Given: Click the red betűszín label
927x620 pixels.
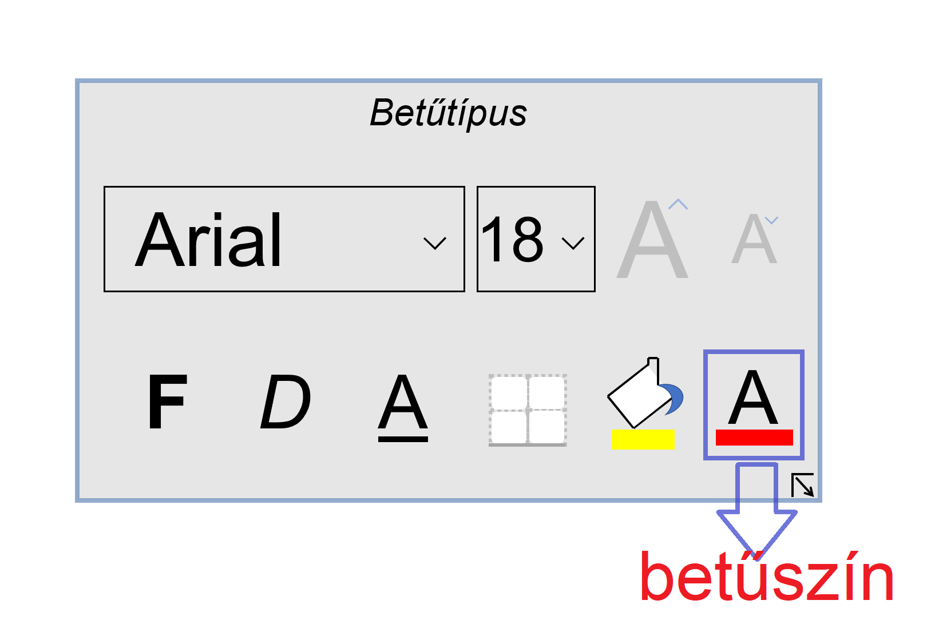Looking at the screenshot, I should [x=767, y=577].
